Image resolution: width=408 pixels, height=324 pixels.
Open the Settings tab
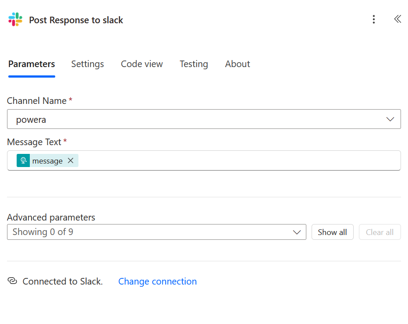[x=88, y=64]
